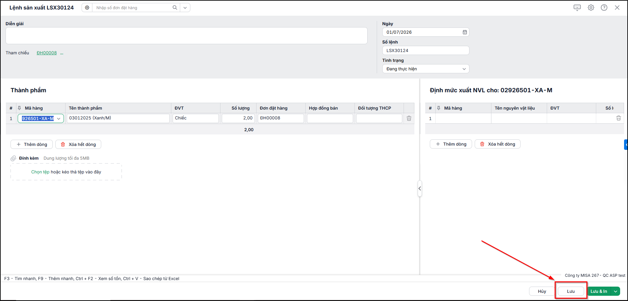
Task: Click the empty Hợp đồng bán cell
Action: pyautogui.click(x=330, y=118)
